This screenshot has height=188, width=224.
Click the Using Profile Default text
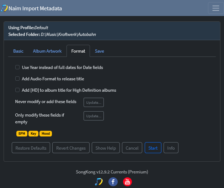coord(28,28)
